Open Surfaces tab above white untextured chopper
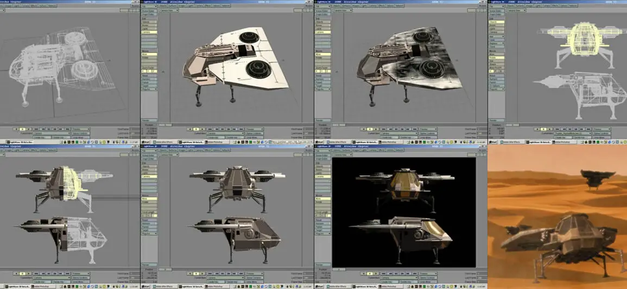 point(172,6)
